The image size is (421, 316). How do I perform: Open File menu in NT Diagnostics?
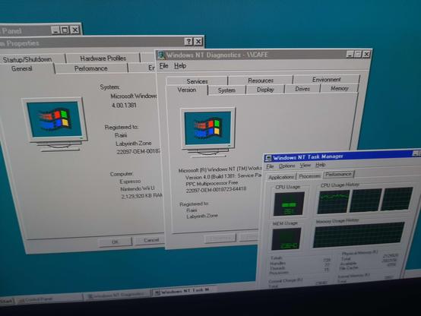(x=163, y=66)
